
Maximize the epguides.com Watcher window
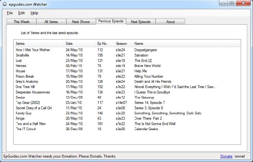232,3
